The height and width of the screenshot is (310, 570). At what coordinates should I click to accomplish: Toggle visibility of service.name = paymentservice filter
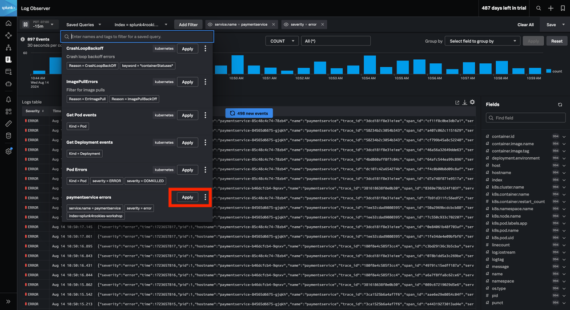(211, 25)
